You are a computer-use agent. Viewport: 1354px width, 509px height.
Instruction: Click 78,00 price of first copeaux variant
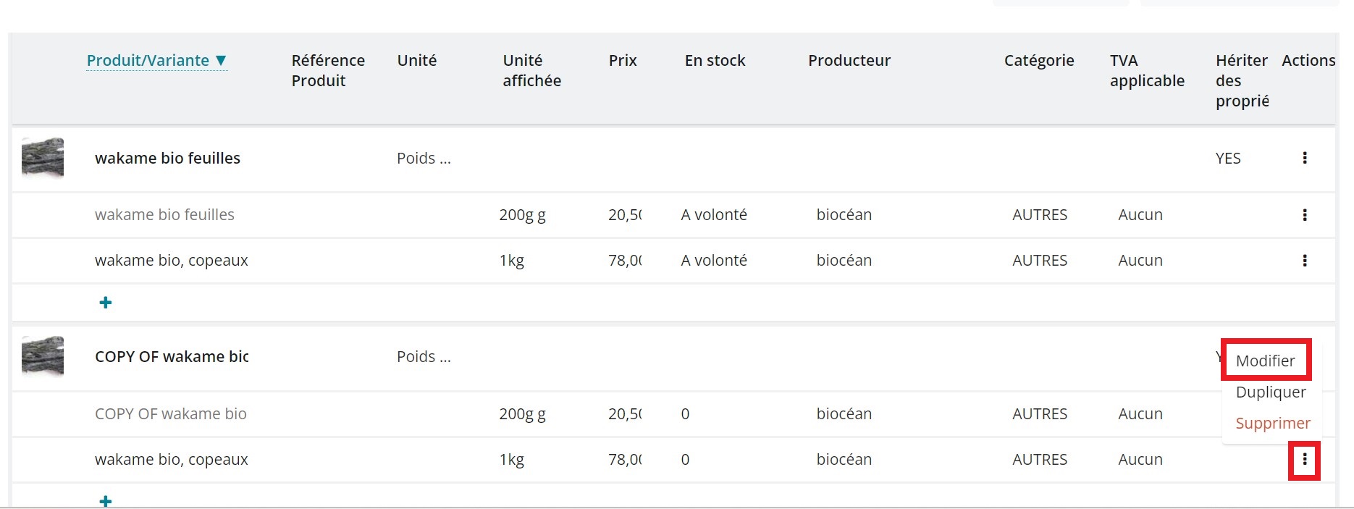(x=624, y=261)
